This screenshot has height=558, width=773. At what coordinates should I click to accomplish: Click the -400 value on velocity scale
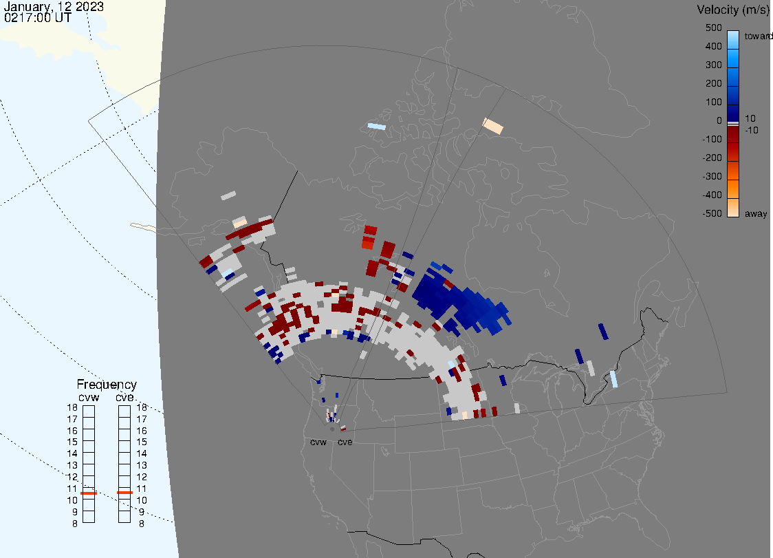[x=712, y=195]
